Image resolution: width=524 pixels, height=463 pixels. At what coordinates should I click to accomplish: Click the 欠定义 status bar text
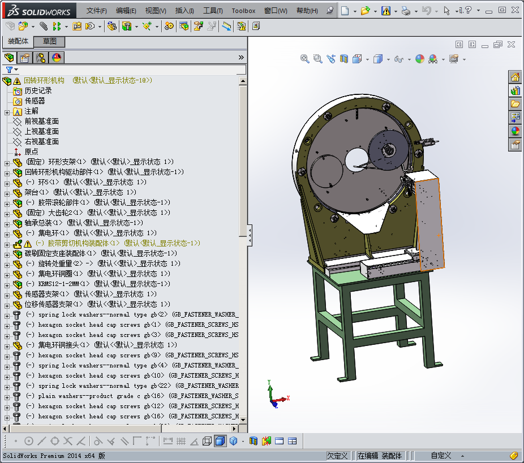337,456
